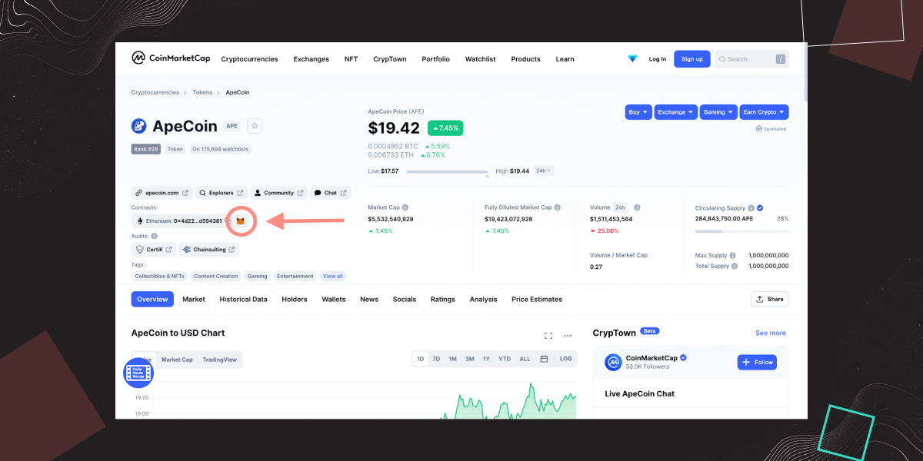Click the info icon next to Volume 24h
Screen dimensions: 923x461
[x=637, y=207]
